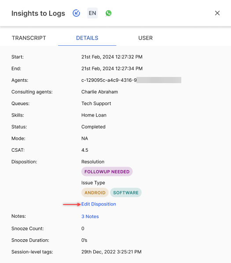Click the session-level tags date value
Image resolution: width=231 pixels, height=263 pixels.
(111, 252)
